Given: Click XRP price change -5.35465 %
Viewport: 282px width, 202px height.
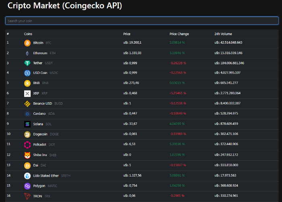Looking at the screenshot, I should (178, 93).
